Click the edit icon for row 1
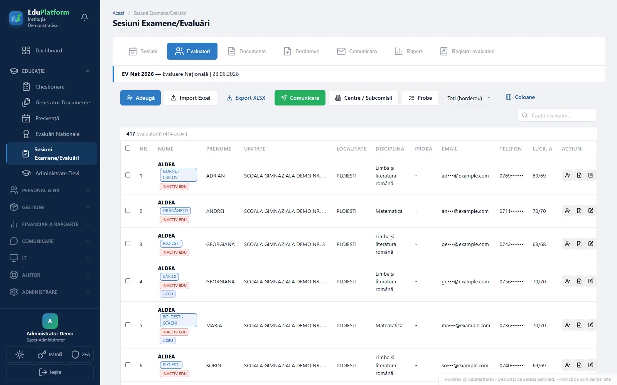Screen dimensions: 617x385 pyautogui.click(x=591, y=175)
